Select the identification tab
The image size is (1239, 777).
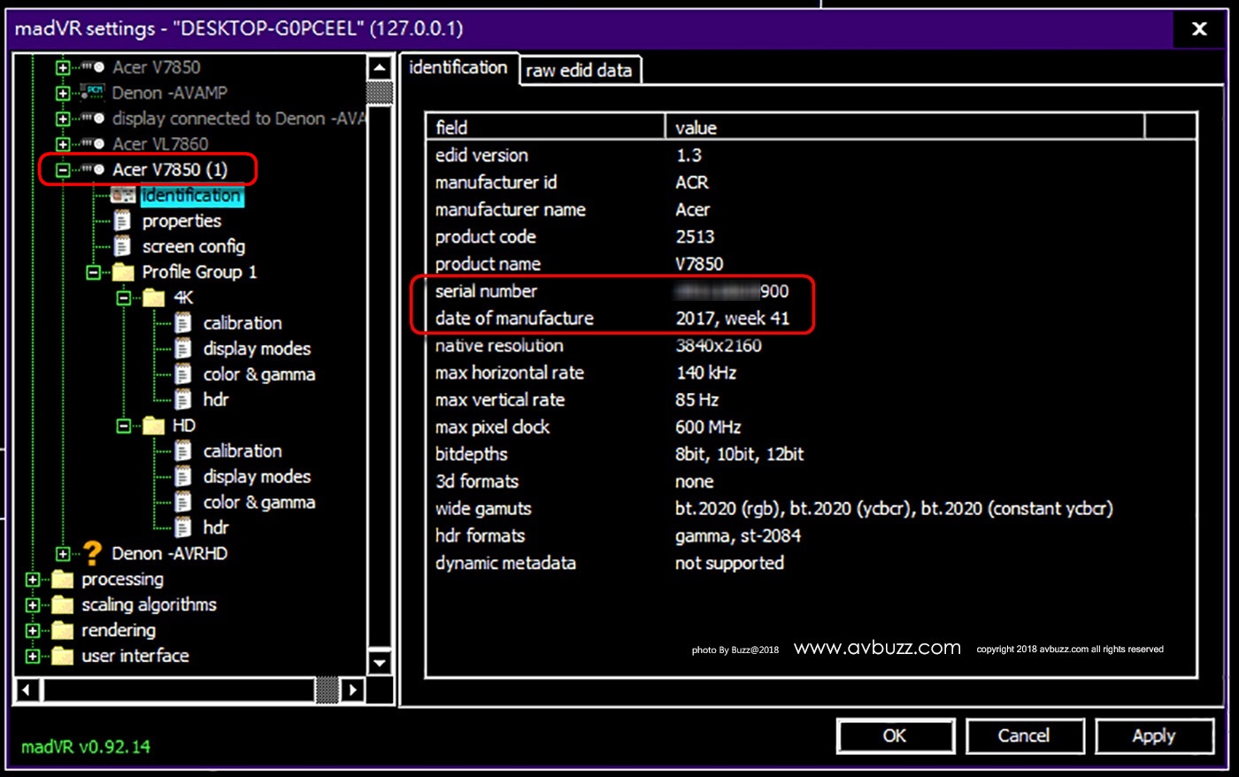click(458, 68)
